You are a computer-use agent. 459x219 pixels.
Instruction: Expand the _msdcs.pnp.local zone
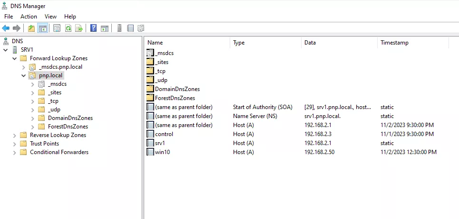24,67
